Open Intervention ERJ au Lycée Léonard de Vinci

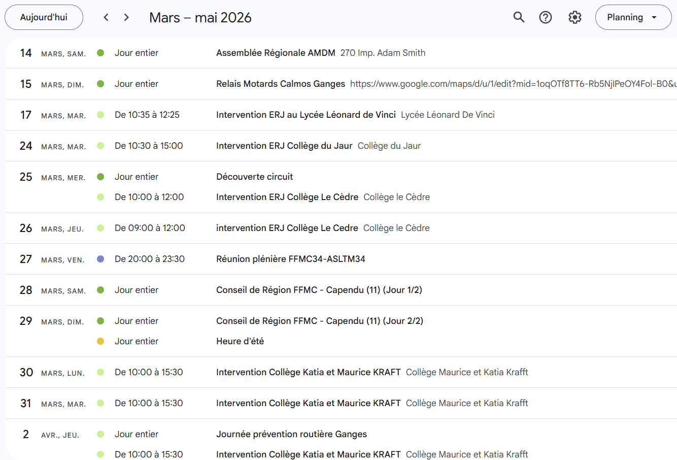(306, 115)
